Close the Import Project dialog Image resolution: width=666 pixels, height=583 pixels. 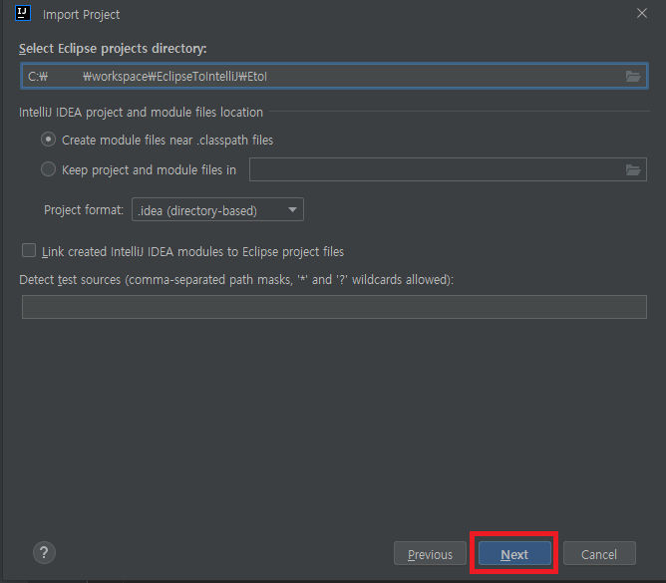(642, 13)
